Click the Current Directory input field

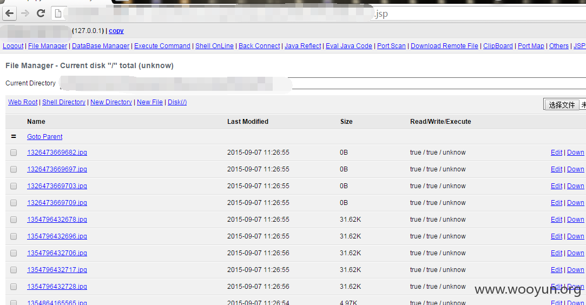click(x=323, y=83)
